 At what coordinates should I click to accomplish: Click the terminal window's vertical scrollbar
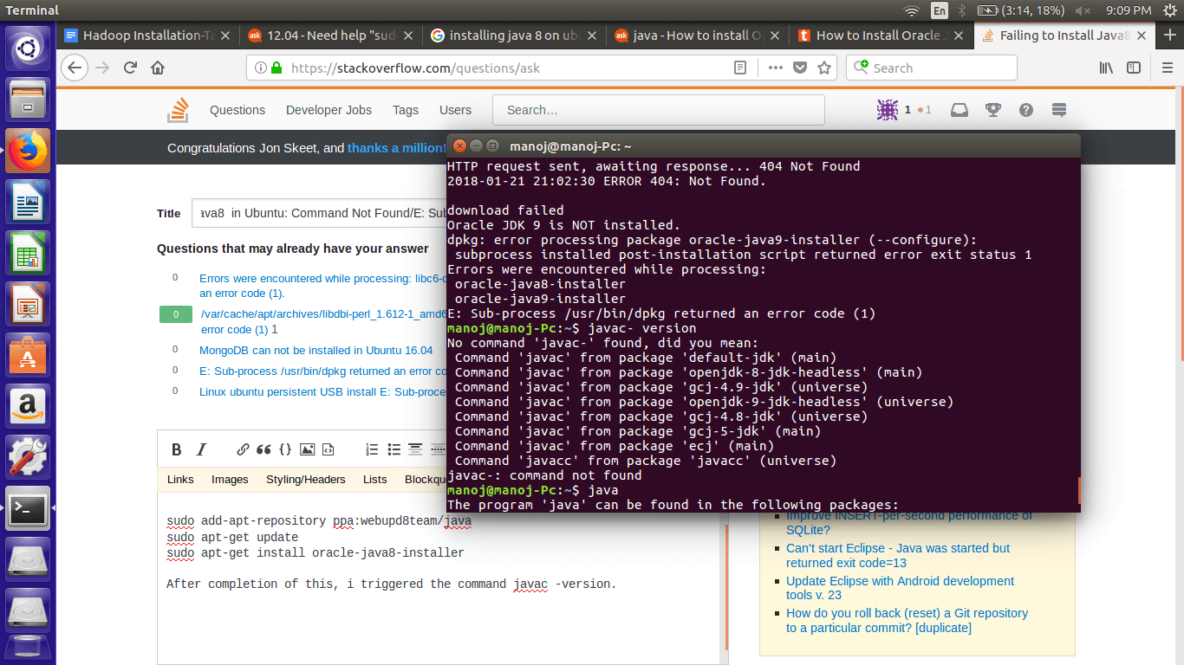(1078, 490)
